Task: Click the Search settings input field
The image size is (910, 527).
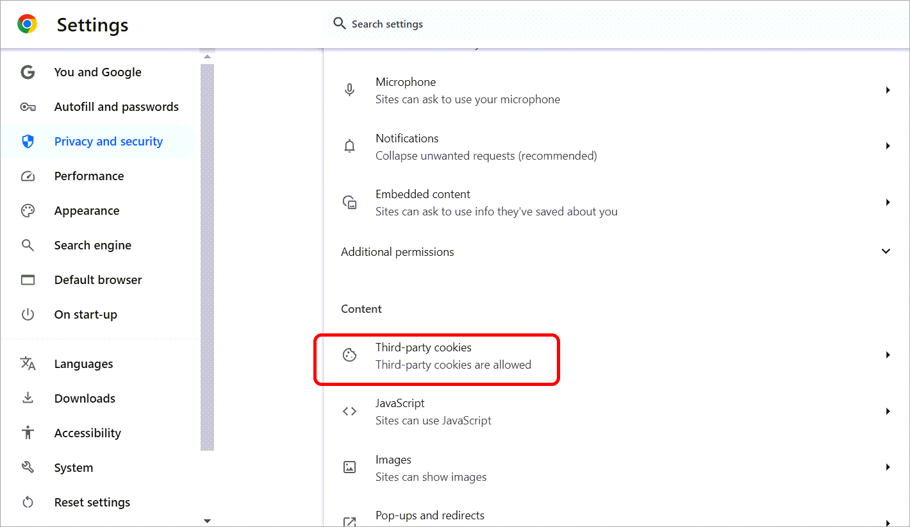Action: 577,24
